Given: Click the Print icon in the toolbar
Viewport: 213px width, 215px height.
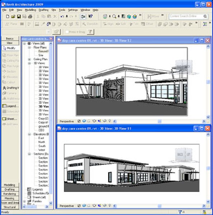Looking at the screenshot, I should pos(30,16).
